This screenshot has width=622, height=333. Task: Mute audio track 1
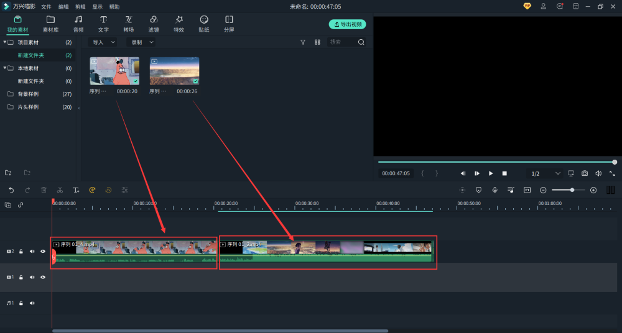pyautogui.click(x=32, y=303)
